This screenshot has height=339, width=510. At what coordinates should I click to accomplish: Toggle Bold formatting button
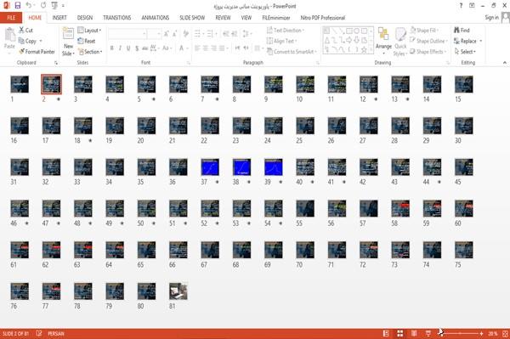click(x=112, y=48)
